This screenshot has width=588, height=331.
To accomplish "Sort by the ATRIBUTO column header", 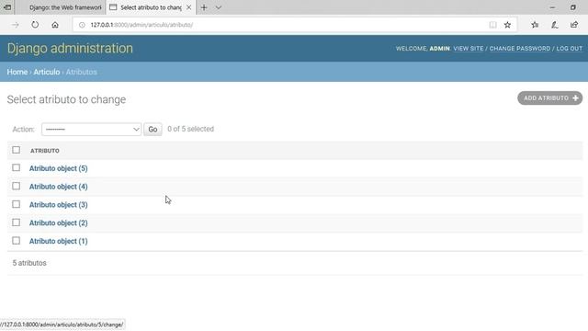I will (45, 151).
